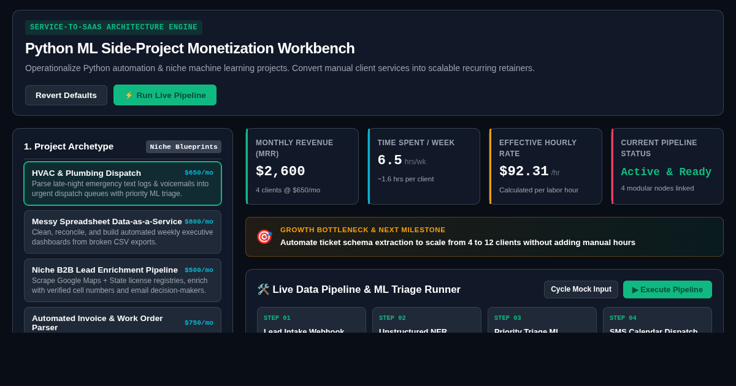
Task: Click the $92.31 effective hourly rate
Action: pos(529,172)
